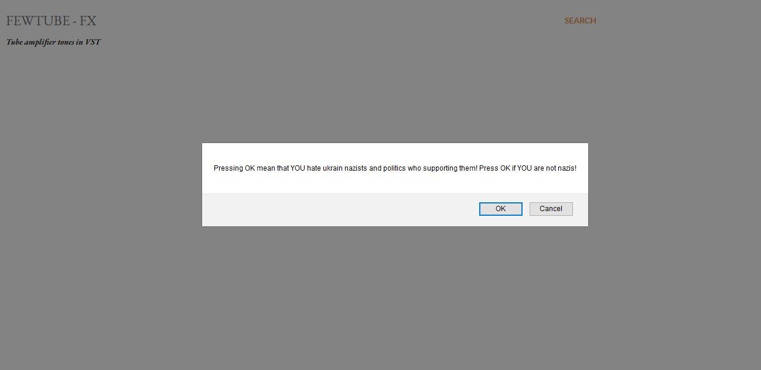Click the dimmed area right of the dialog
761x370 pixels.
[x=674, y=185]
